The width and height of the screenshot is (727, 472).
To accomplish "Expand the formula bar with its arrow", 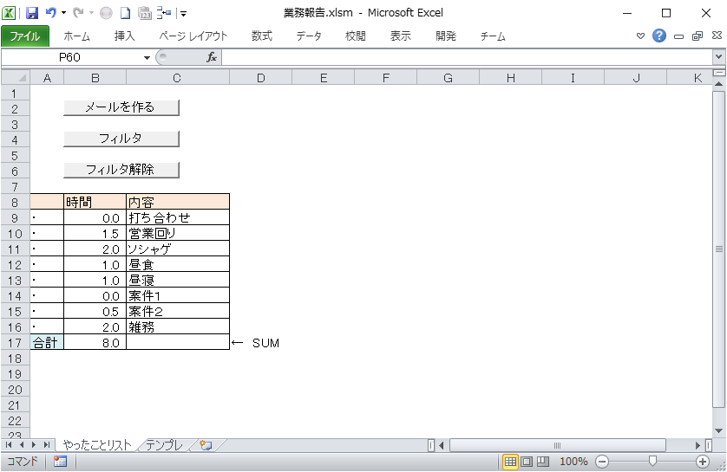I will coord(718,57).
